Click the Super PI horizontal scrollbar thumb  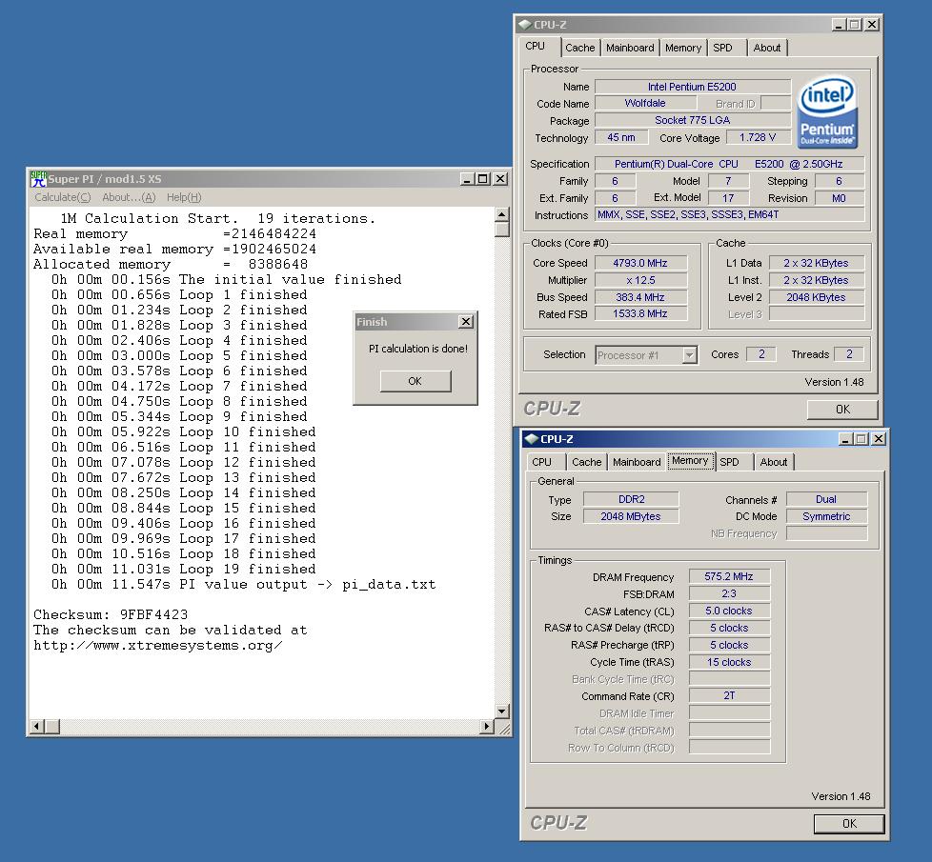coord(52,726)
